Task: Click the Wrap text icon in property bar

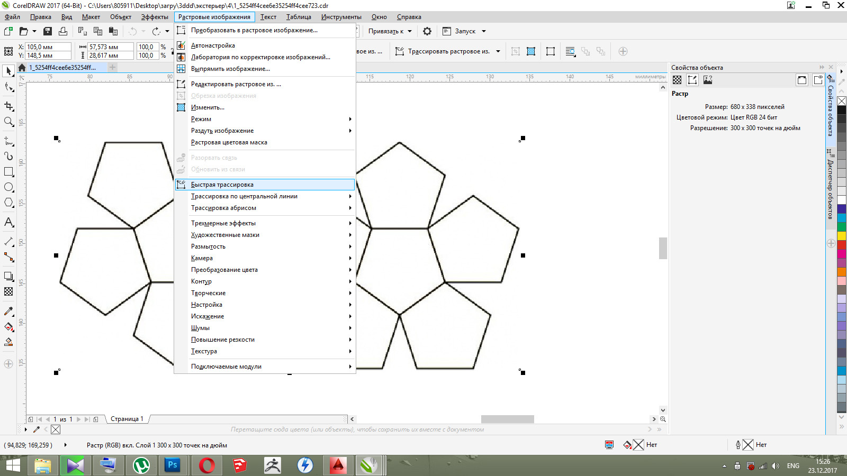Action: click(570, 51)
